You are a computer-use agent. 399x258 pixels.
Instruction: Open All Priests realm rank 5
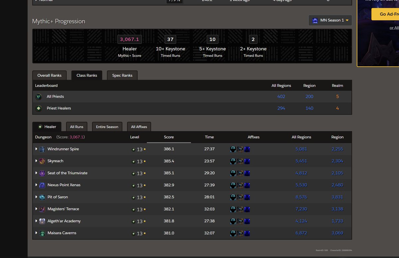337,97
